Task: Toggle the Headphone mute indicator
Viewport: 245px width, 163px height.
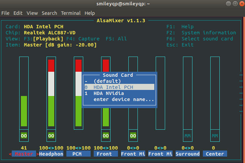Action: click(51, 136)
